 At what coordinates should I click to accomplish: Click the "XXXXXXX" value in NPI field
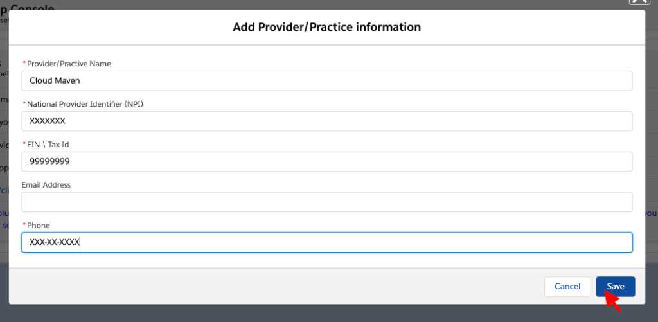[x=48, y=121]
